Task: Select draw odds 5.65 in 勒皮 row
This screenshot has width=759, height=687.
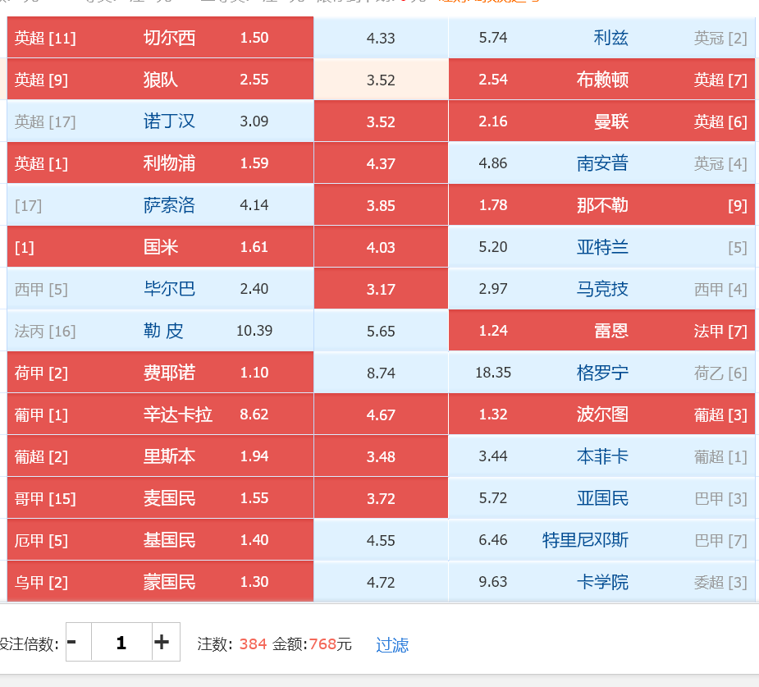Action: pos(381,331)
